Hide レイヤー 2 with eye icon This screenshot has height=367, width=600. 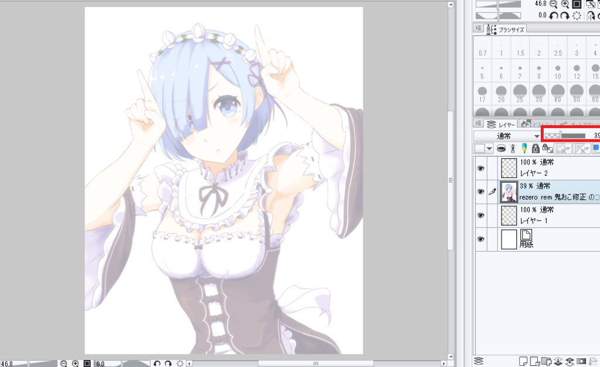(x=481, y=169)
